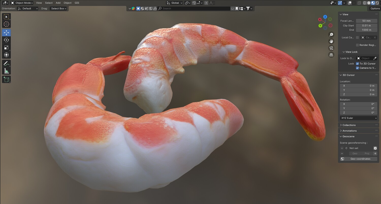Select the Transform tool

6,55
